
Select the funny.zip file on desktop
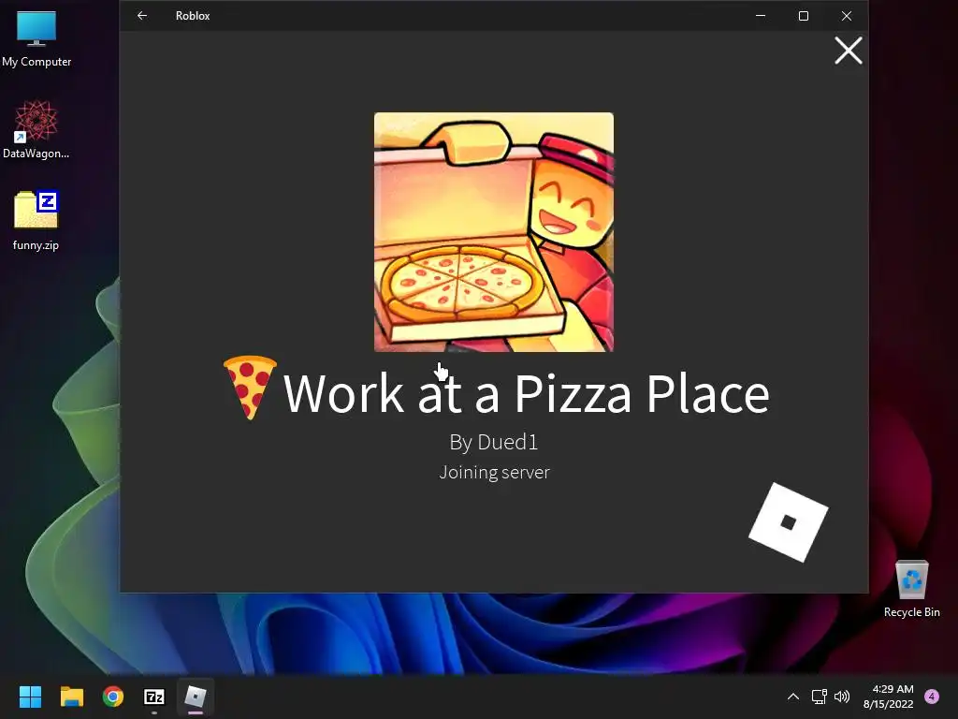coord(36,221)
